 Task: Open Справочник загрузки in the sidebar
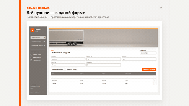[x=38, y=45]
